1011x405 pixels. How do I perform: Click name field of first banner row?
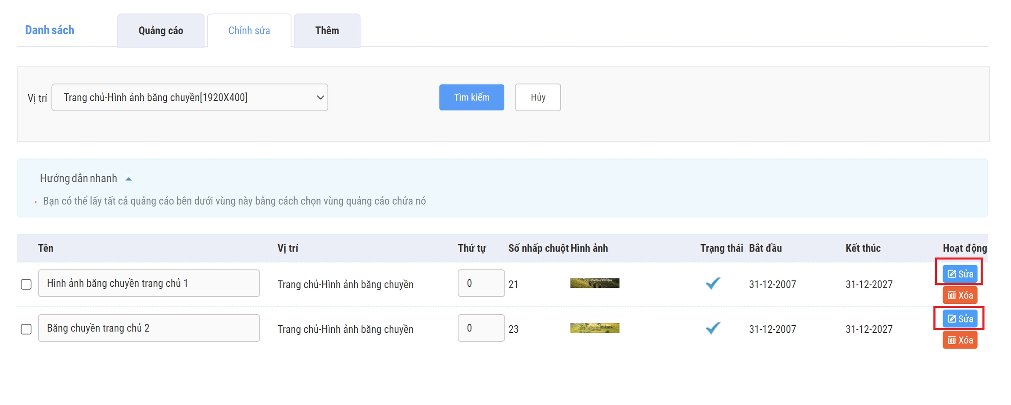point(149,283)
